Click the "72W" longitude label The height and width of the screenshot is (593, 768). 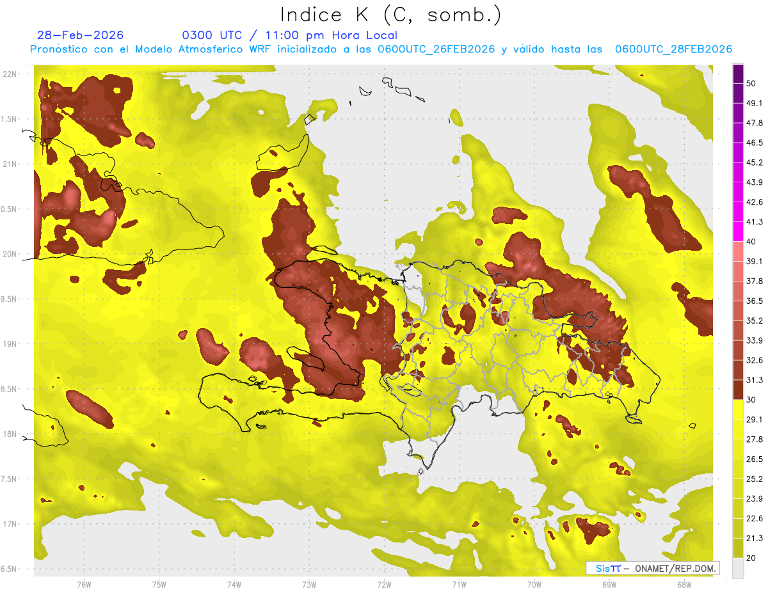click(x=384, y=584)
